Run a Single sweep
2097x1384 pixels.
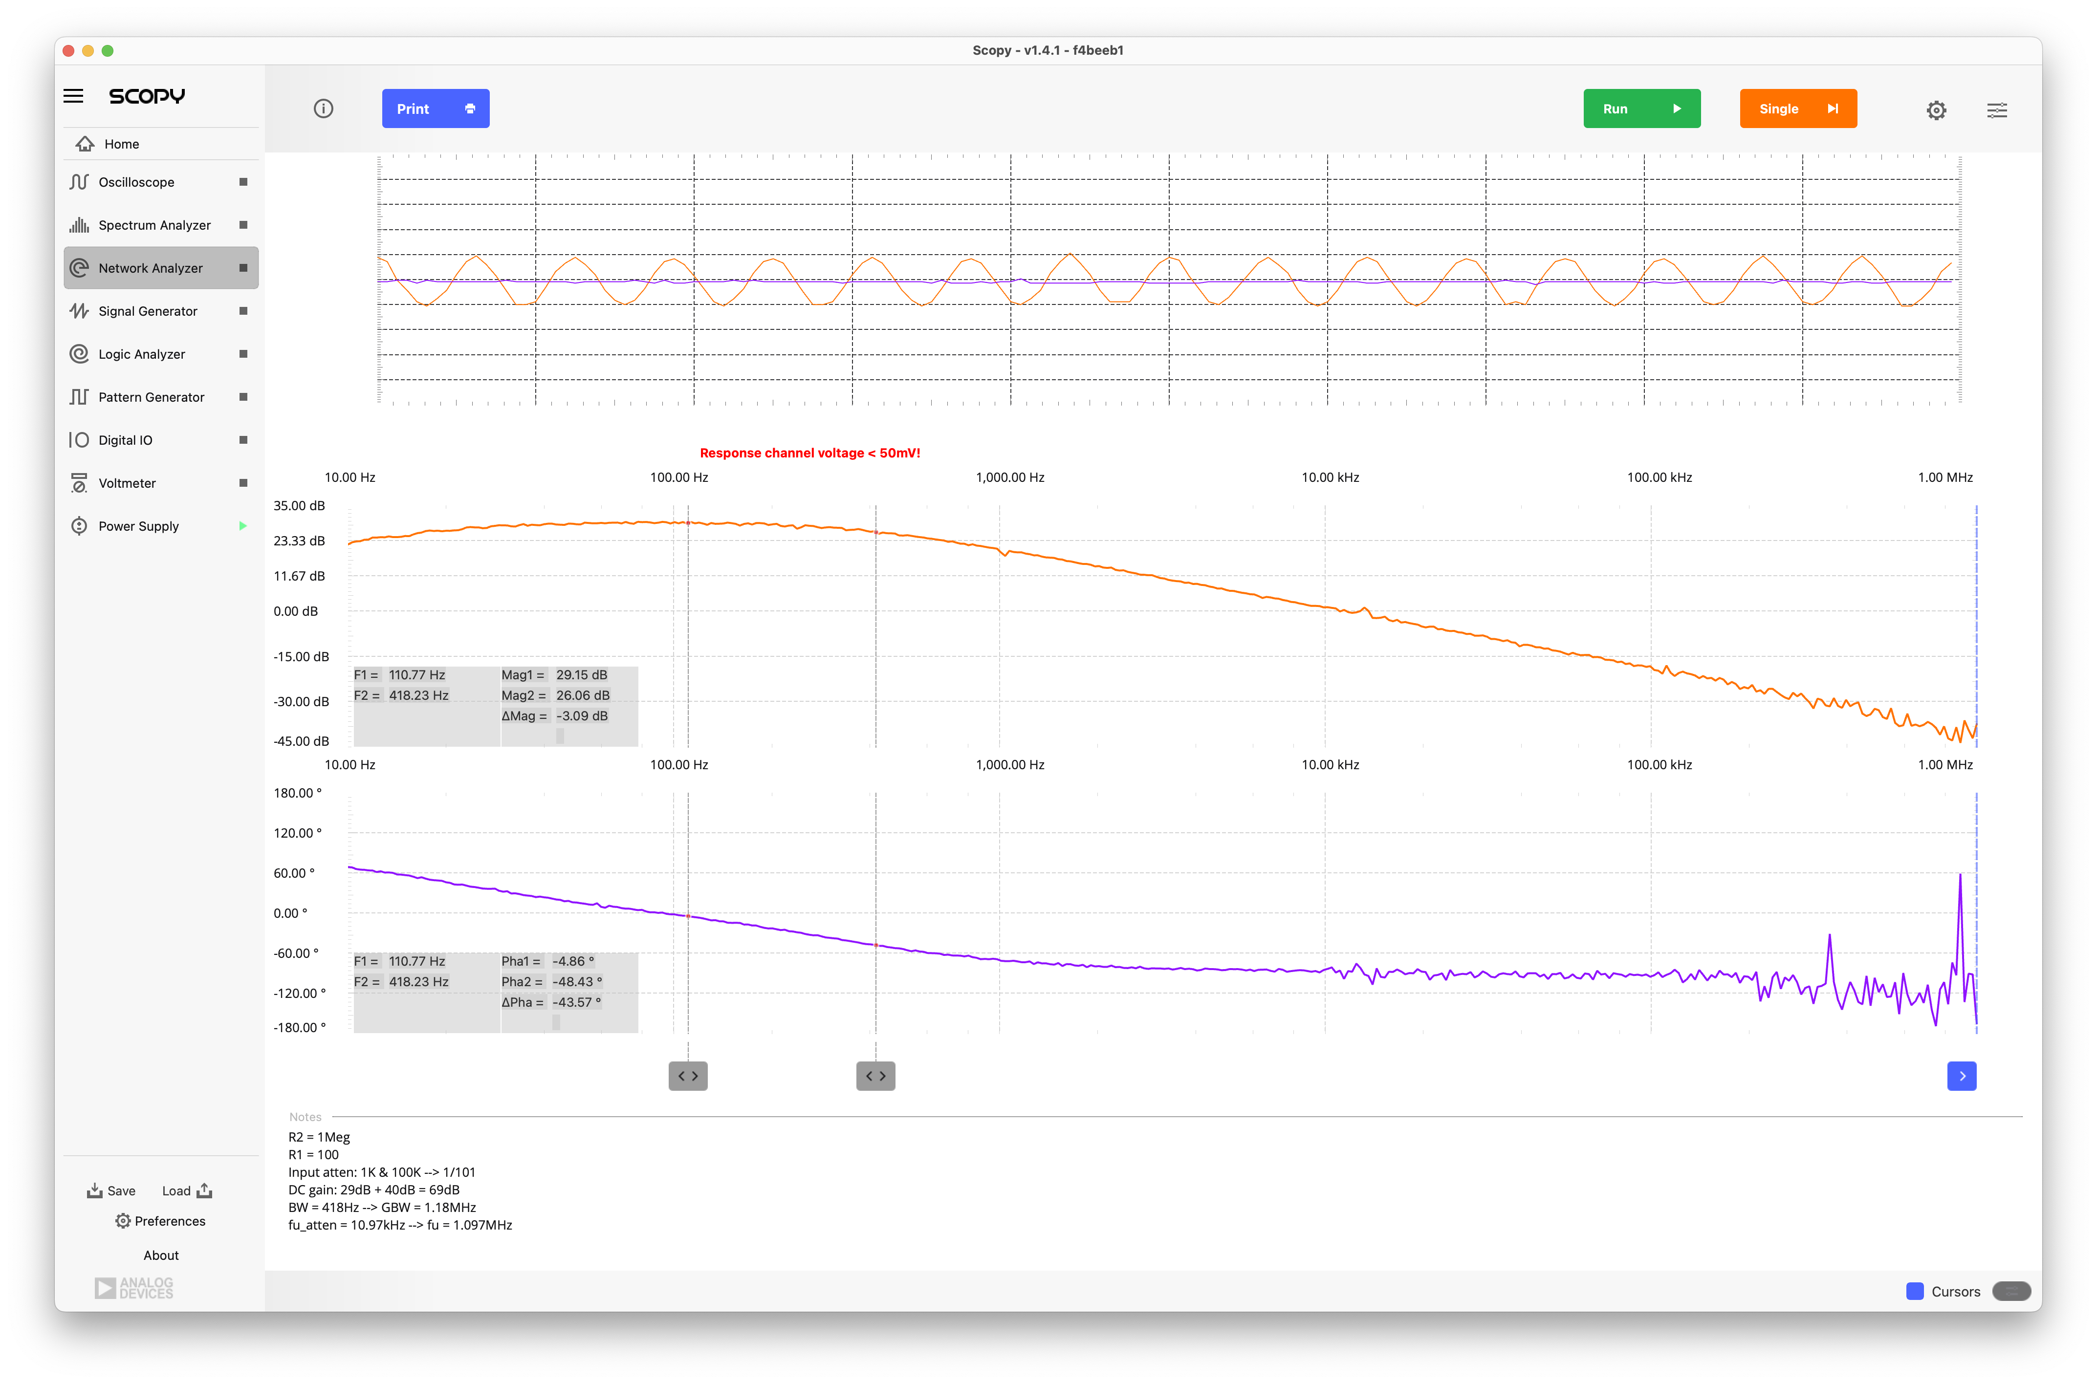(x=1798, y=108)
